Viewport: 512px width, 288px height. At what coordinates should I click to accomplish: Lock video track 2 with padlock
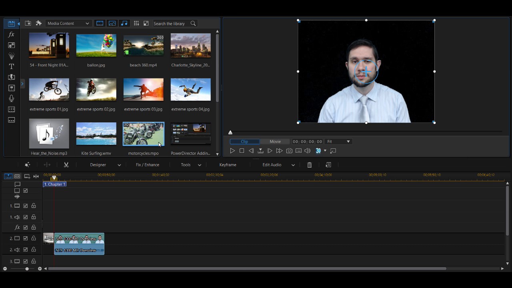point(34,239)
